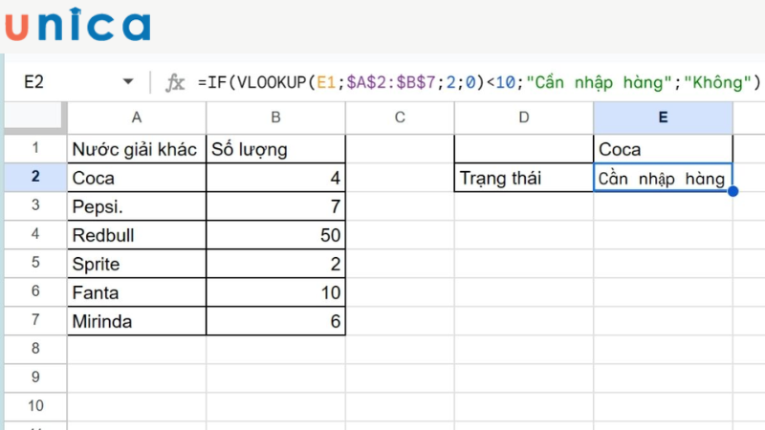Select row 10 header
Image resolution: width=765 pixels, height=430 pixels.
pos(35,406)
